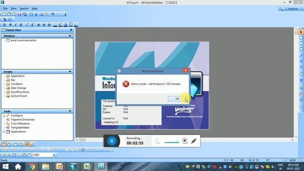Select the Data Change script item
304x171 pixels.
point(19,88)
